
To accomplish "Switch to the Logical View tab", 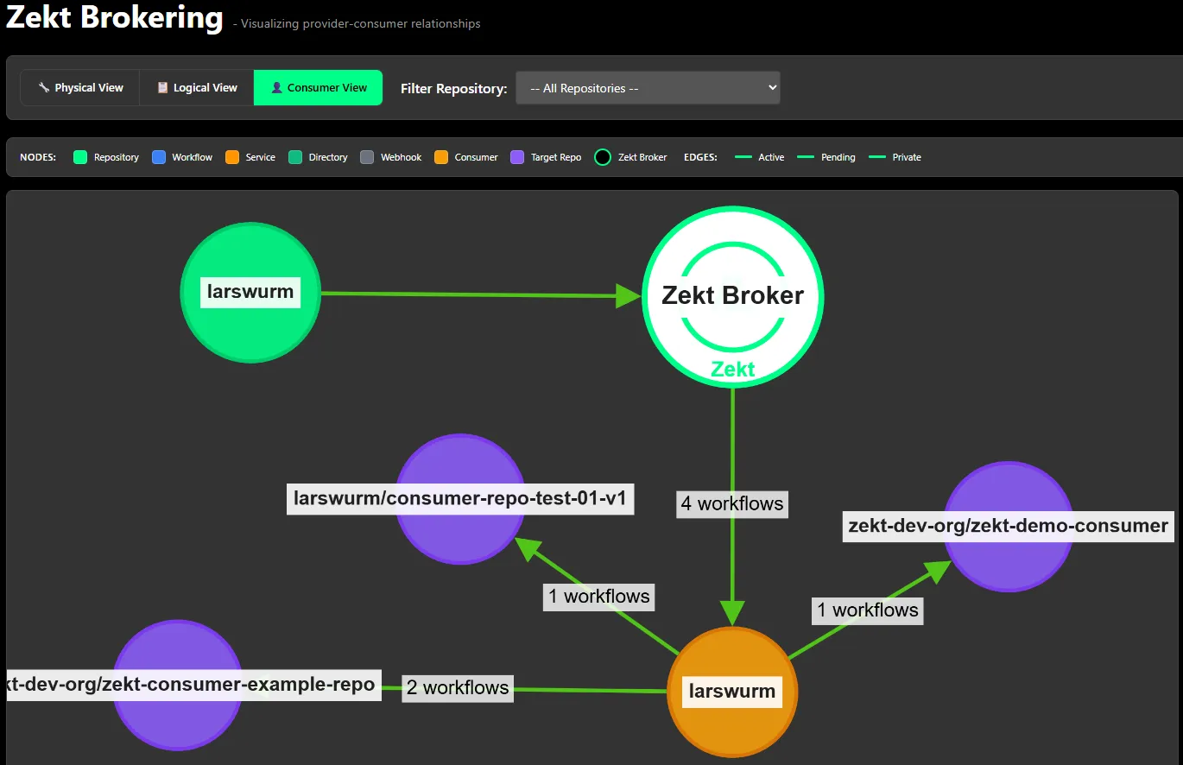I will click(x=197, y=88).
